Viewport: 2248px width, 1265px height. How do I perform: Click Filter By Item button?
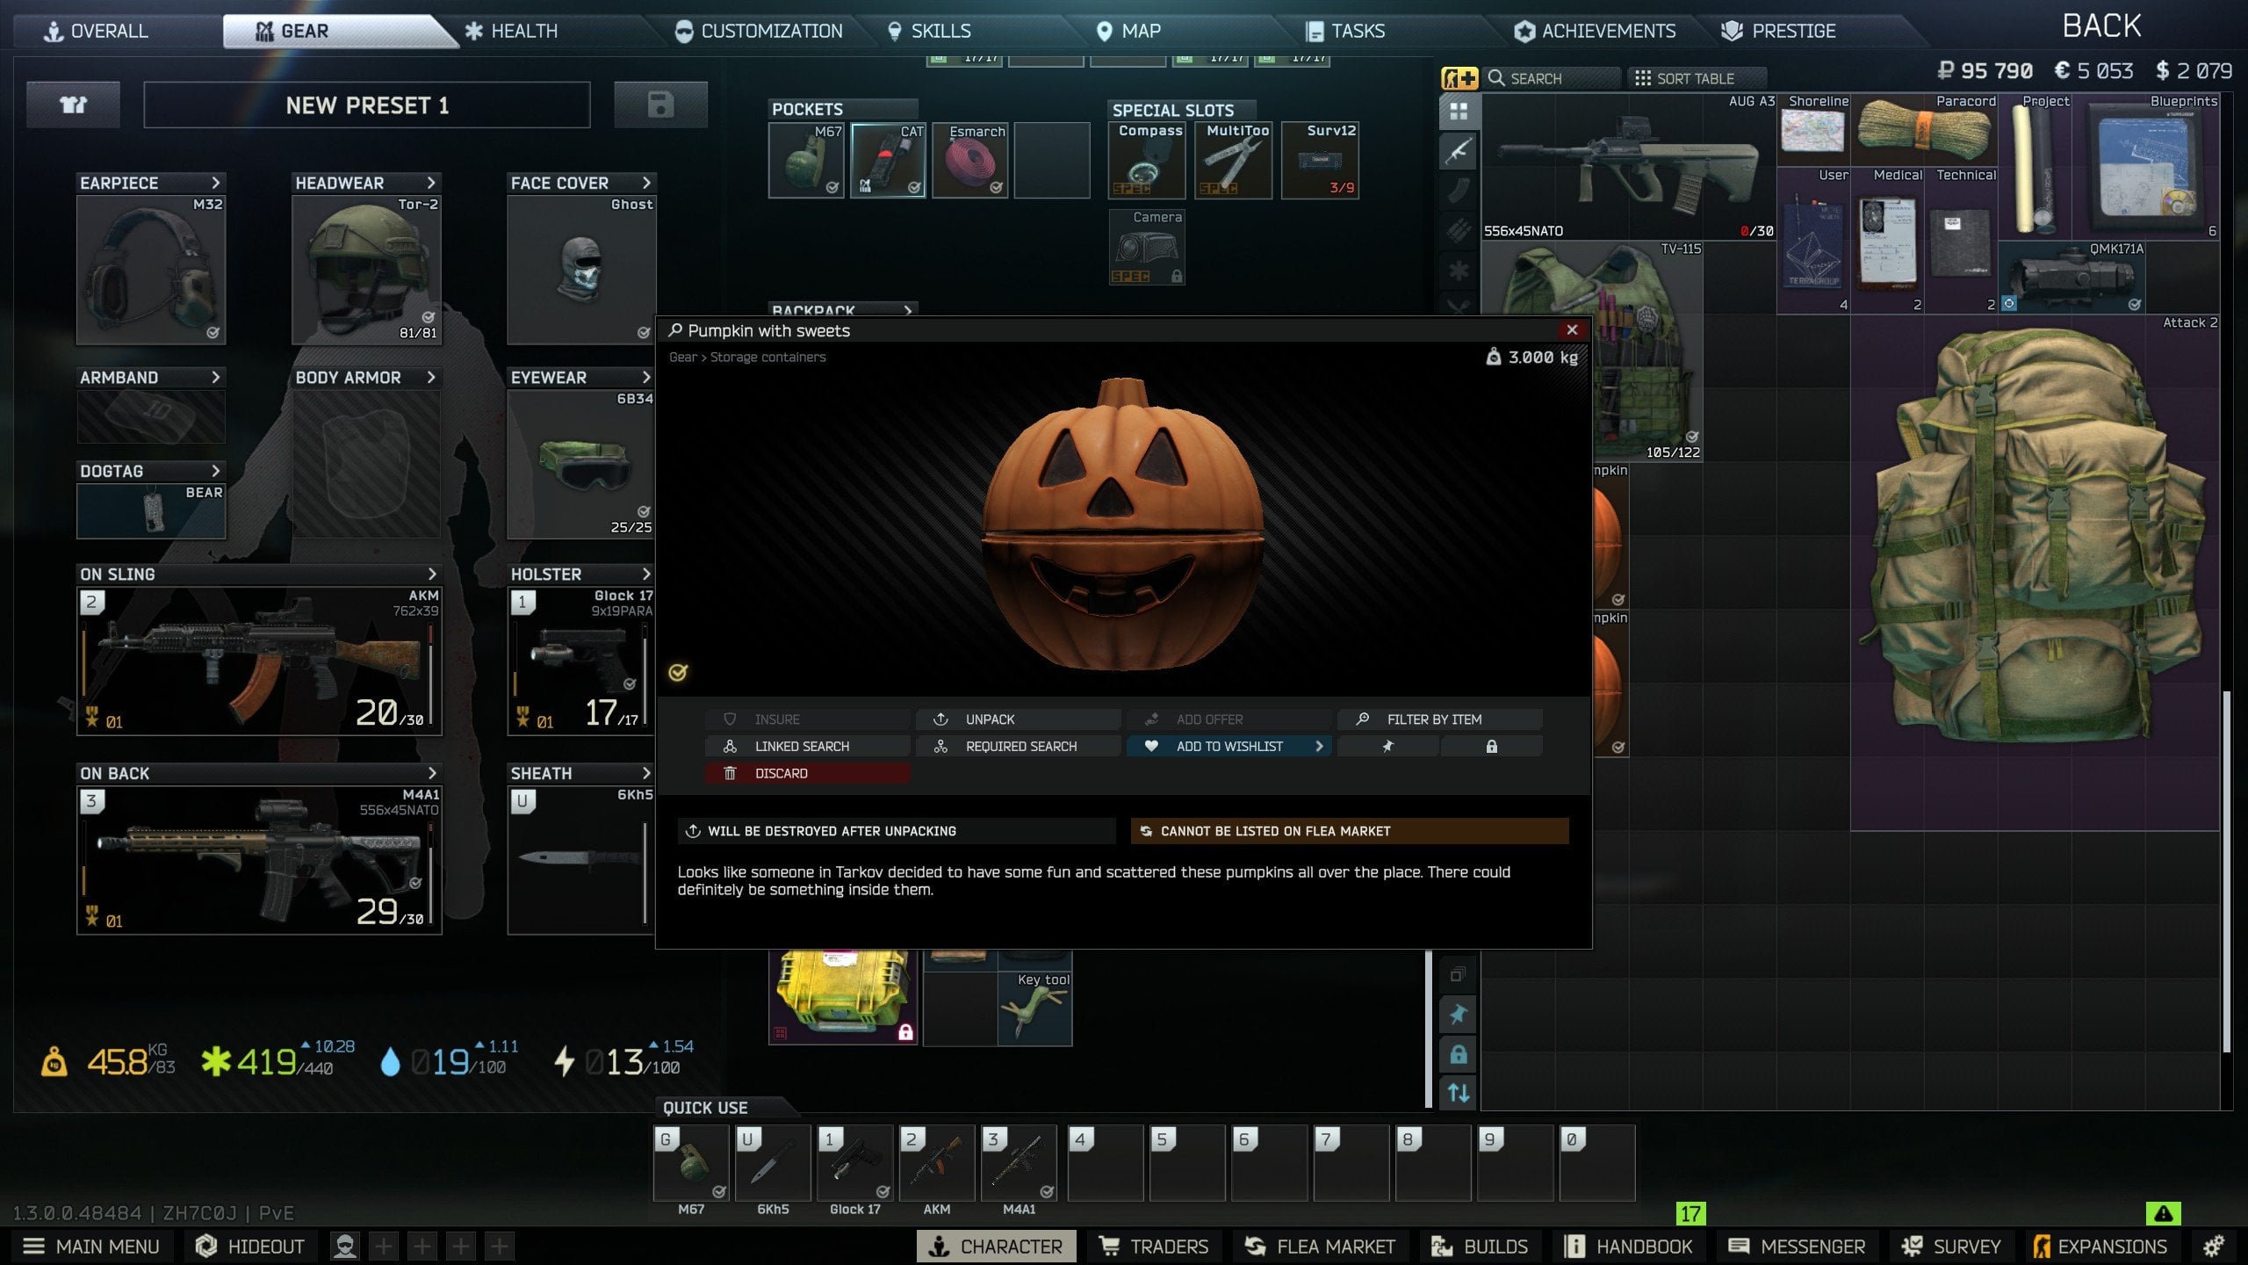pyautogui.click(x=1440, y=719)
